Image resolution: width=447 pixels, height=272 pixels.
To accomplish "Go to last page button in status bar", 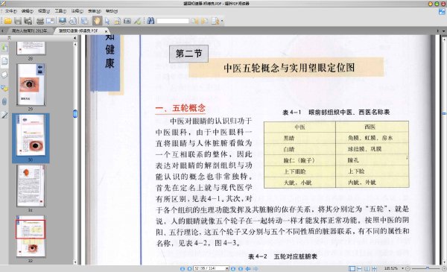I will click(241, 268).
